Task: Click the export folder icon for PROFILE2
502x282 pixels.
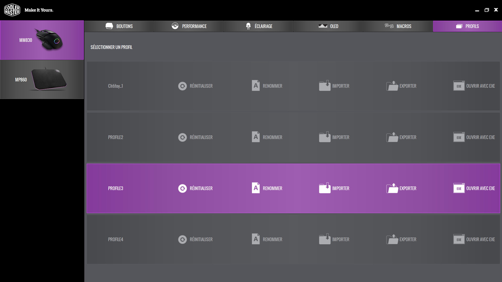Action: [x=392, y=137]
